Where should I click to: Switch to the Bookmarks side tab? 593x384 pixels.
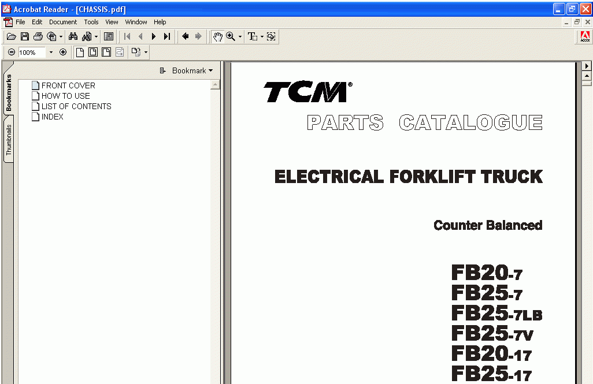point(8,92)
